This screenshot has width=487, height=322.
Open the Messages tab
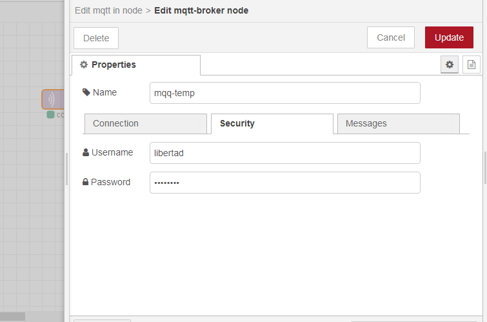coord(398,123)
